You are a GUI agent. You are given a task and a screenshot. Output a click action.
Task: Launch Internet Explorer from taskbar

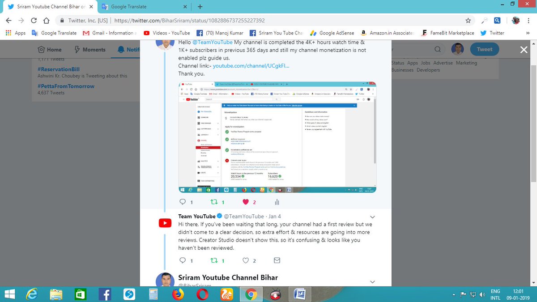[33, 294]
